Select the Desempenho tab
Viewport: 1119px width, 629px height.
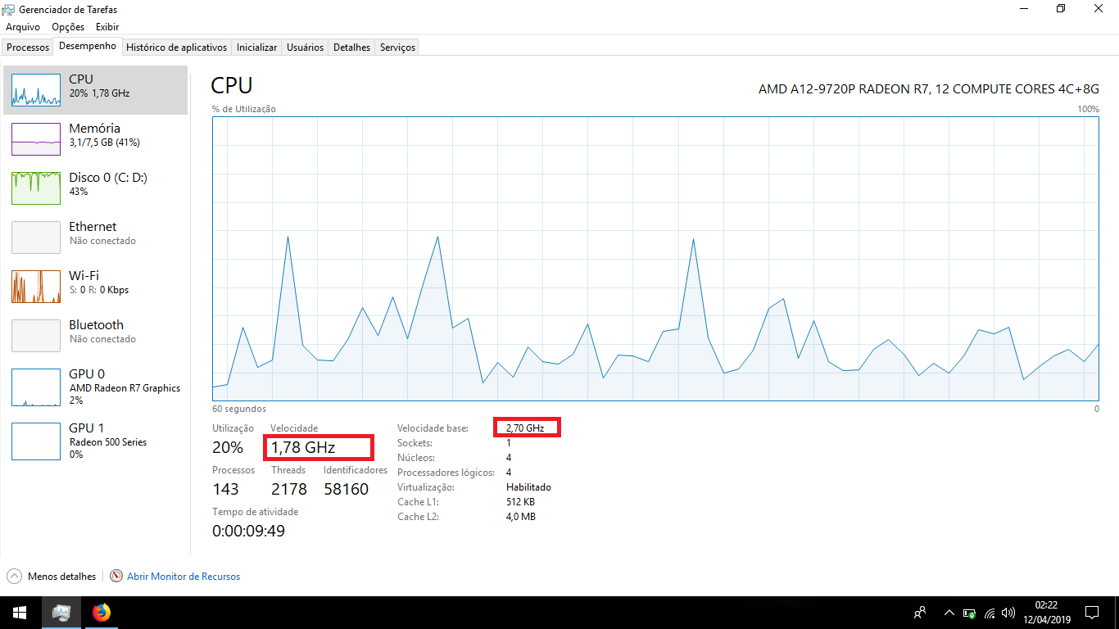click(x=88, y=47)
